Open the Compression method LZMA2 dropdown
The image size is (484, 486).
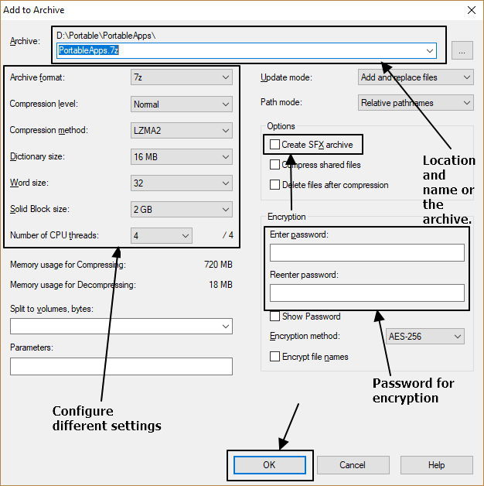coord(182,131)
